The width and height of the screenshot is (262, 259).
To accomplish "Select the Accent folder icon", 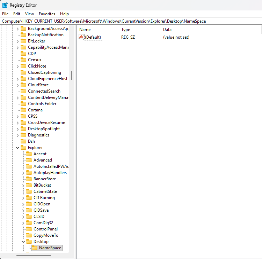I will 29,154.
